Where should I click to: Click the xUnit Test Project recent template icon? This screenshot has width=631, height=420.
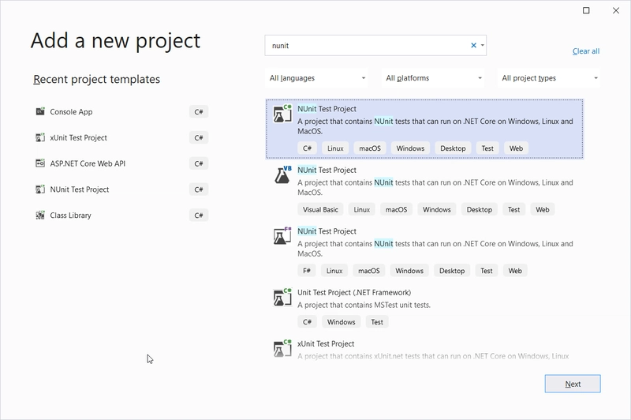click(x=40, y=137)
